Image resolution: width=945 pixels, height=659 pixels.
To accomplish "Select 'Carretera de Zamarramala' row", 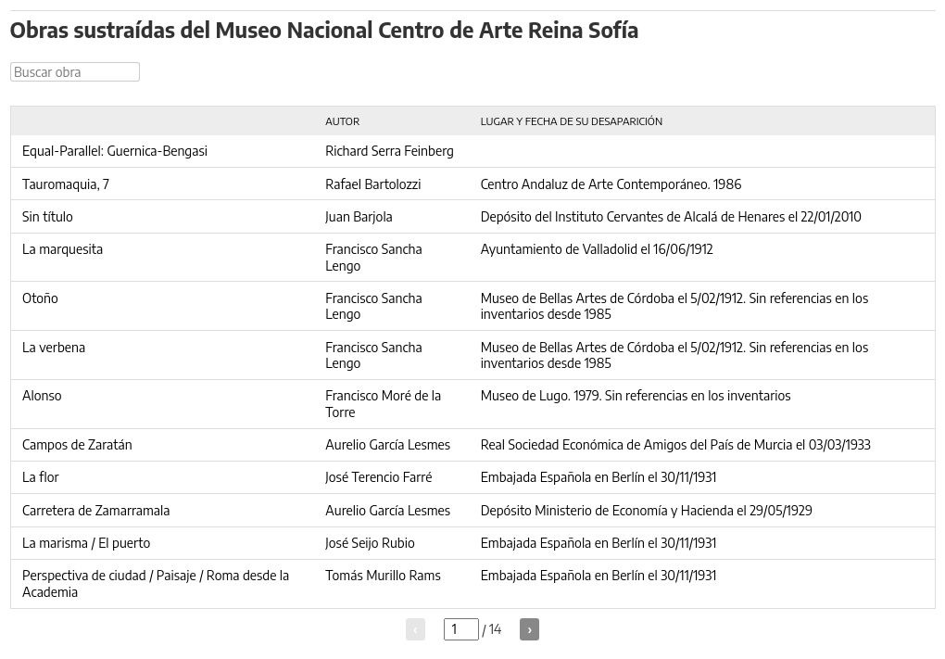I will 472,511.
